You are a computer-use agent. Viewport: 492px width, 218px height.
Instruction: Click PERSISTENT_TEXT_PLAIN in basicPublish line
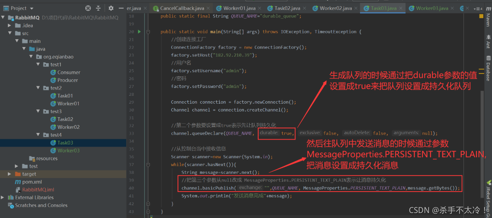pos(378,188)
